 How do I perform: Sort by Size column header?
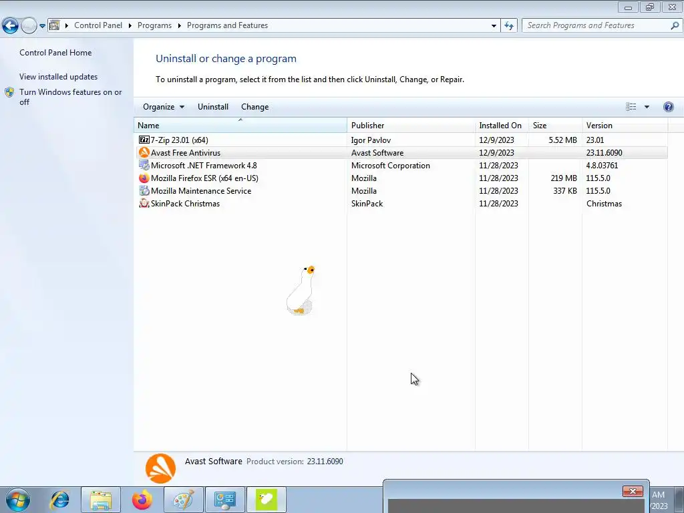tap(555, 125)
